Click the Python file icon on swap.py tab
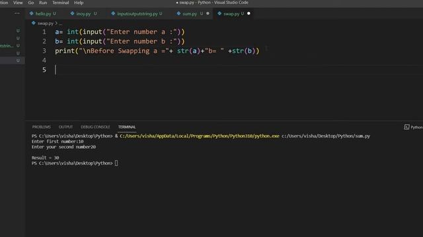 pyautogui.click(x=219, y=13)
